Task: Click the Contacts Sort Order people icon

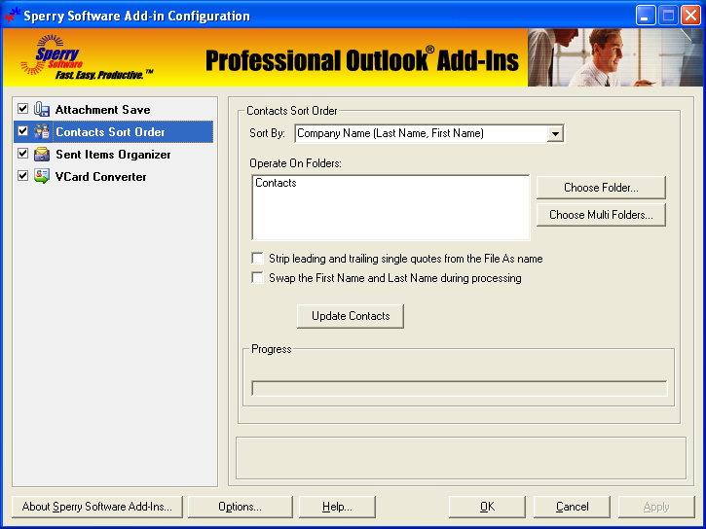Action: point(42,131)
